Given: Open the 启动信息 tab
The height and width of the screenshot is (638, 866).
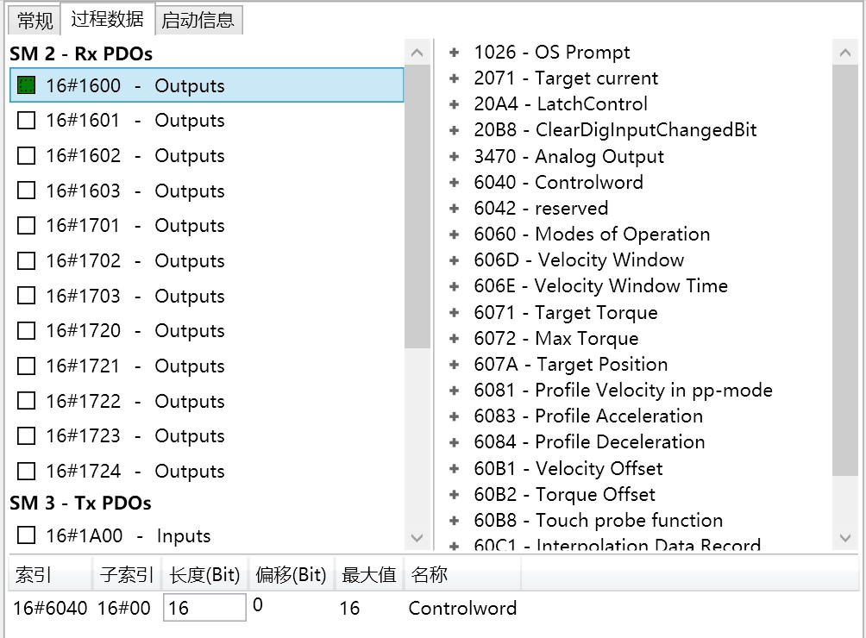Looking at the screenshot, I should point(198,20).
